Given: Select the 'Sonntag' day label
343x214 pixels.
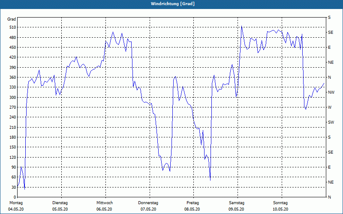Looking at the screenshot, I should pos(280,203).
